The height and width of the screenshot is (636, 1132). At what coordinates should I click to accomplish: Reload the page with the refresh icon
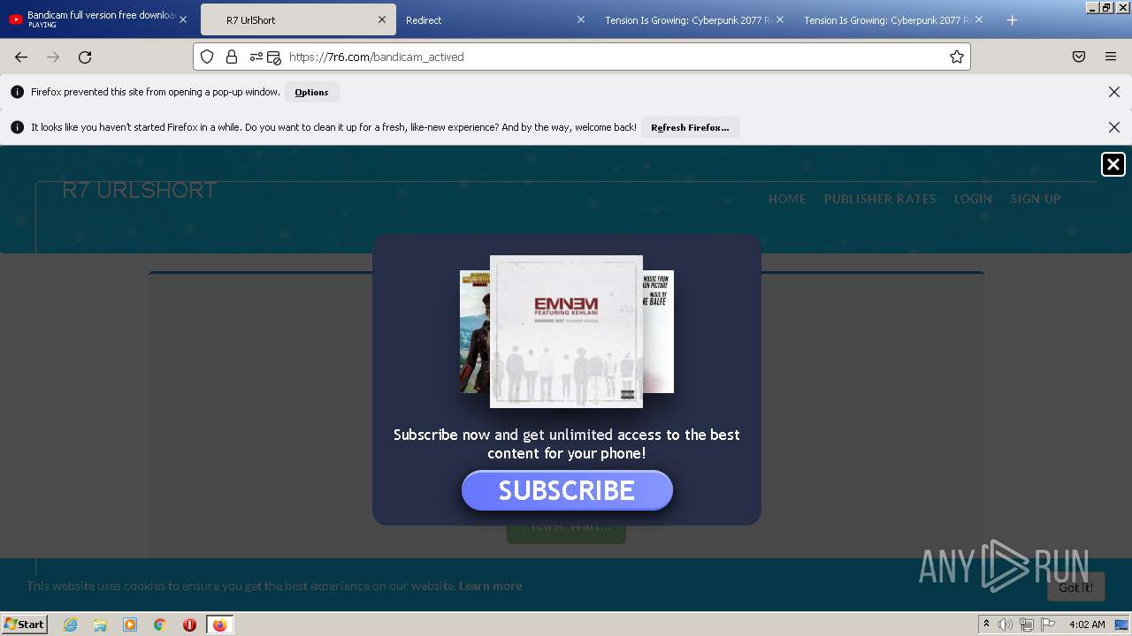click(85, 57)
